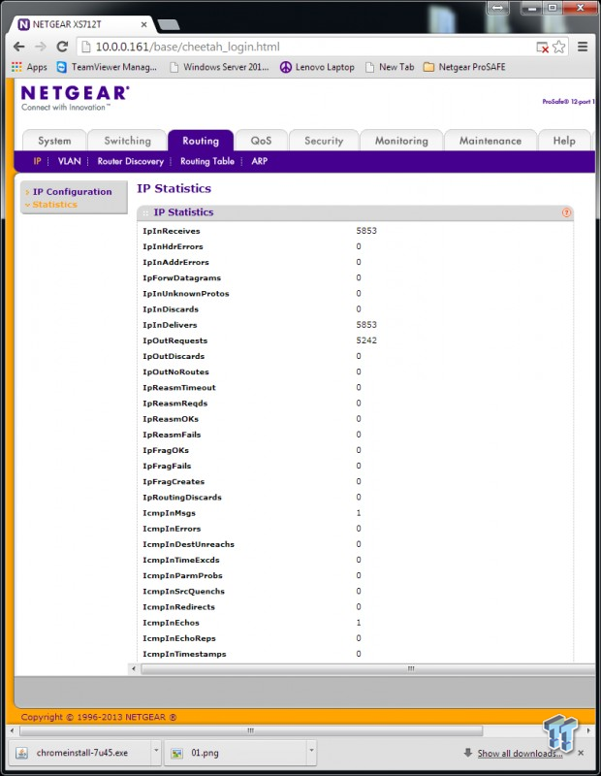The width and height of the screenshot is (601, 776).
Task: Reload the page with refresh icon
Action: click(62, 47)
